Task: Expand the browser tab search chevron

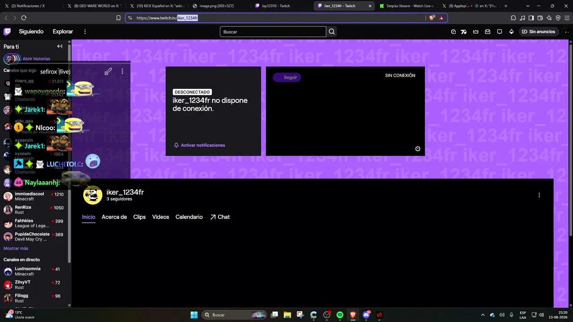Action: pyautogui.click(x=528, y=6)
